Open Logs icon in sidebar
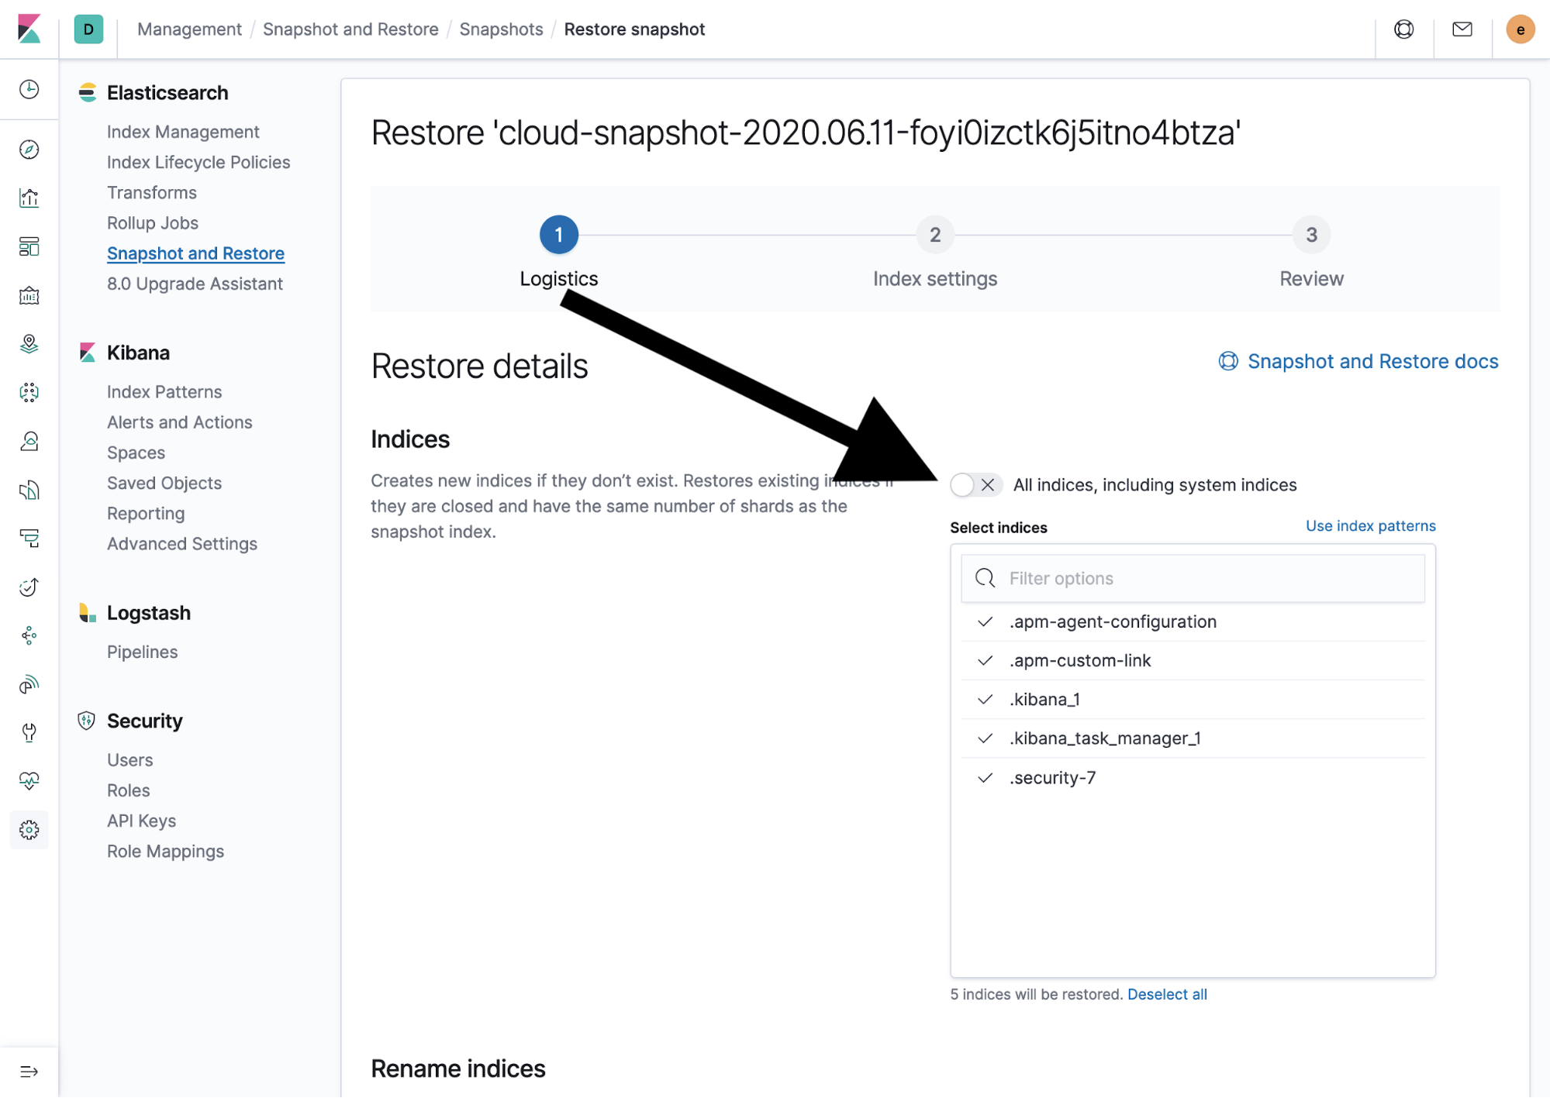The image size is (1550, 1098). click(x=29, y=490)
